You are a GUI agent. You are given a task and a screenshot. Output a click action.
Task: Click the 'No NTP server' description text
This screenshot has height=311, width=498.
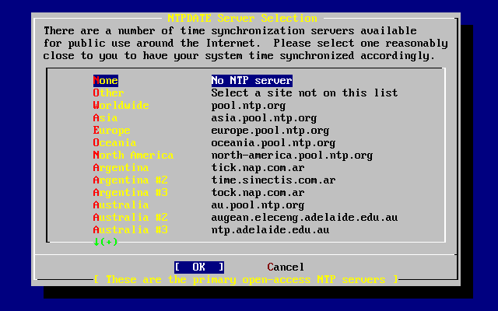(x=251, y=81)
